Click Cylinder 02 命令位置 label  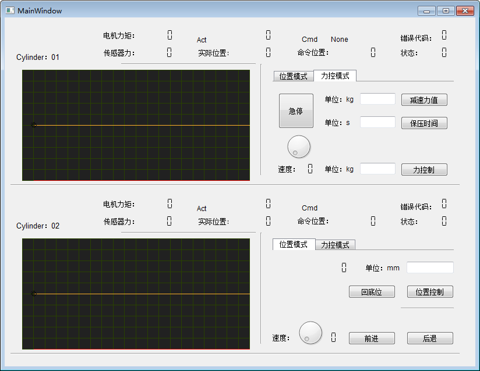click(x=313, y=221)
